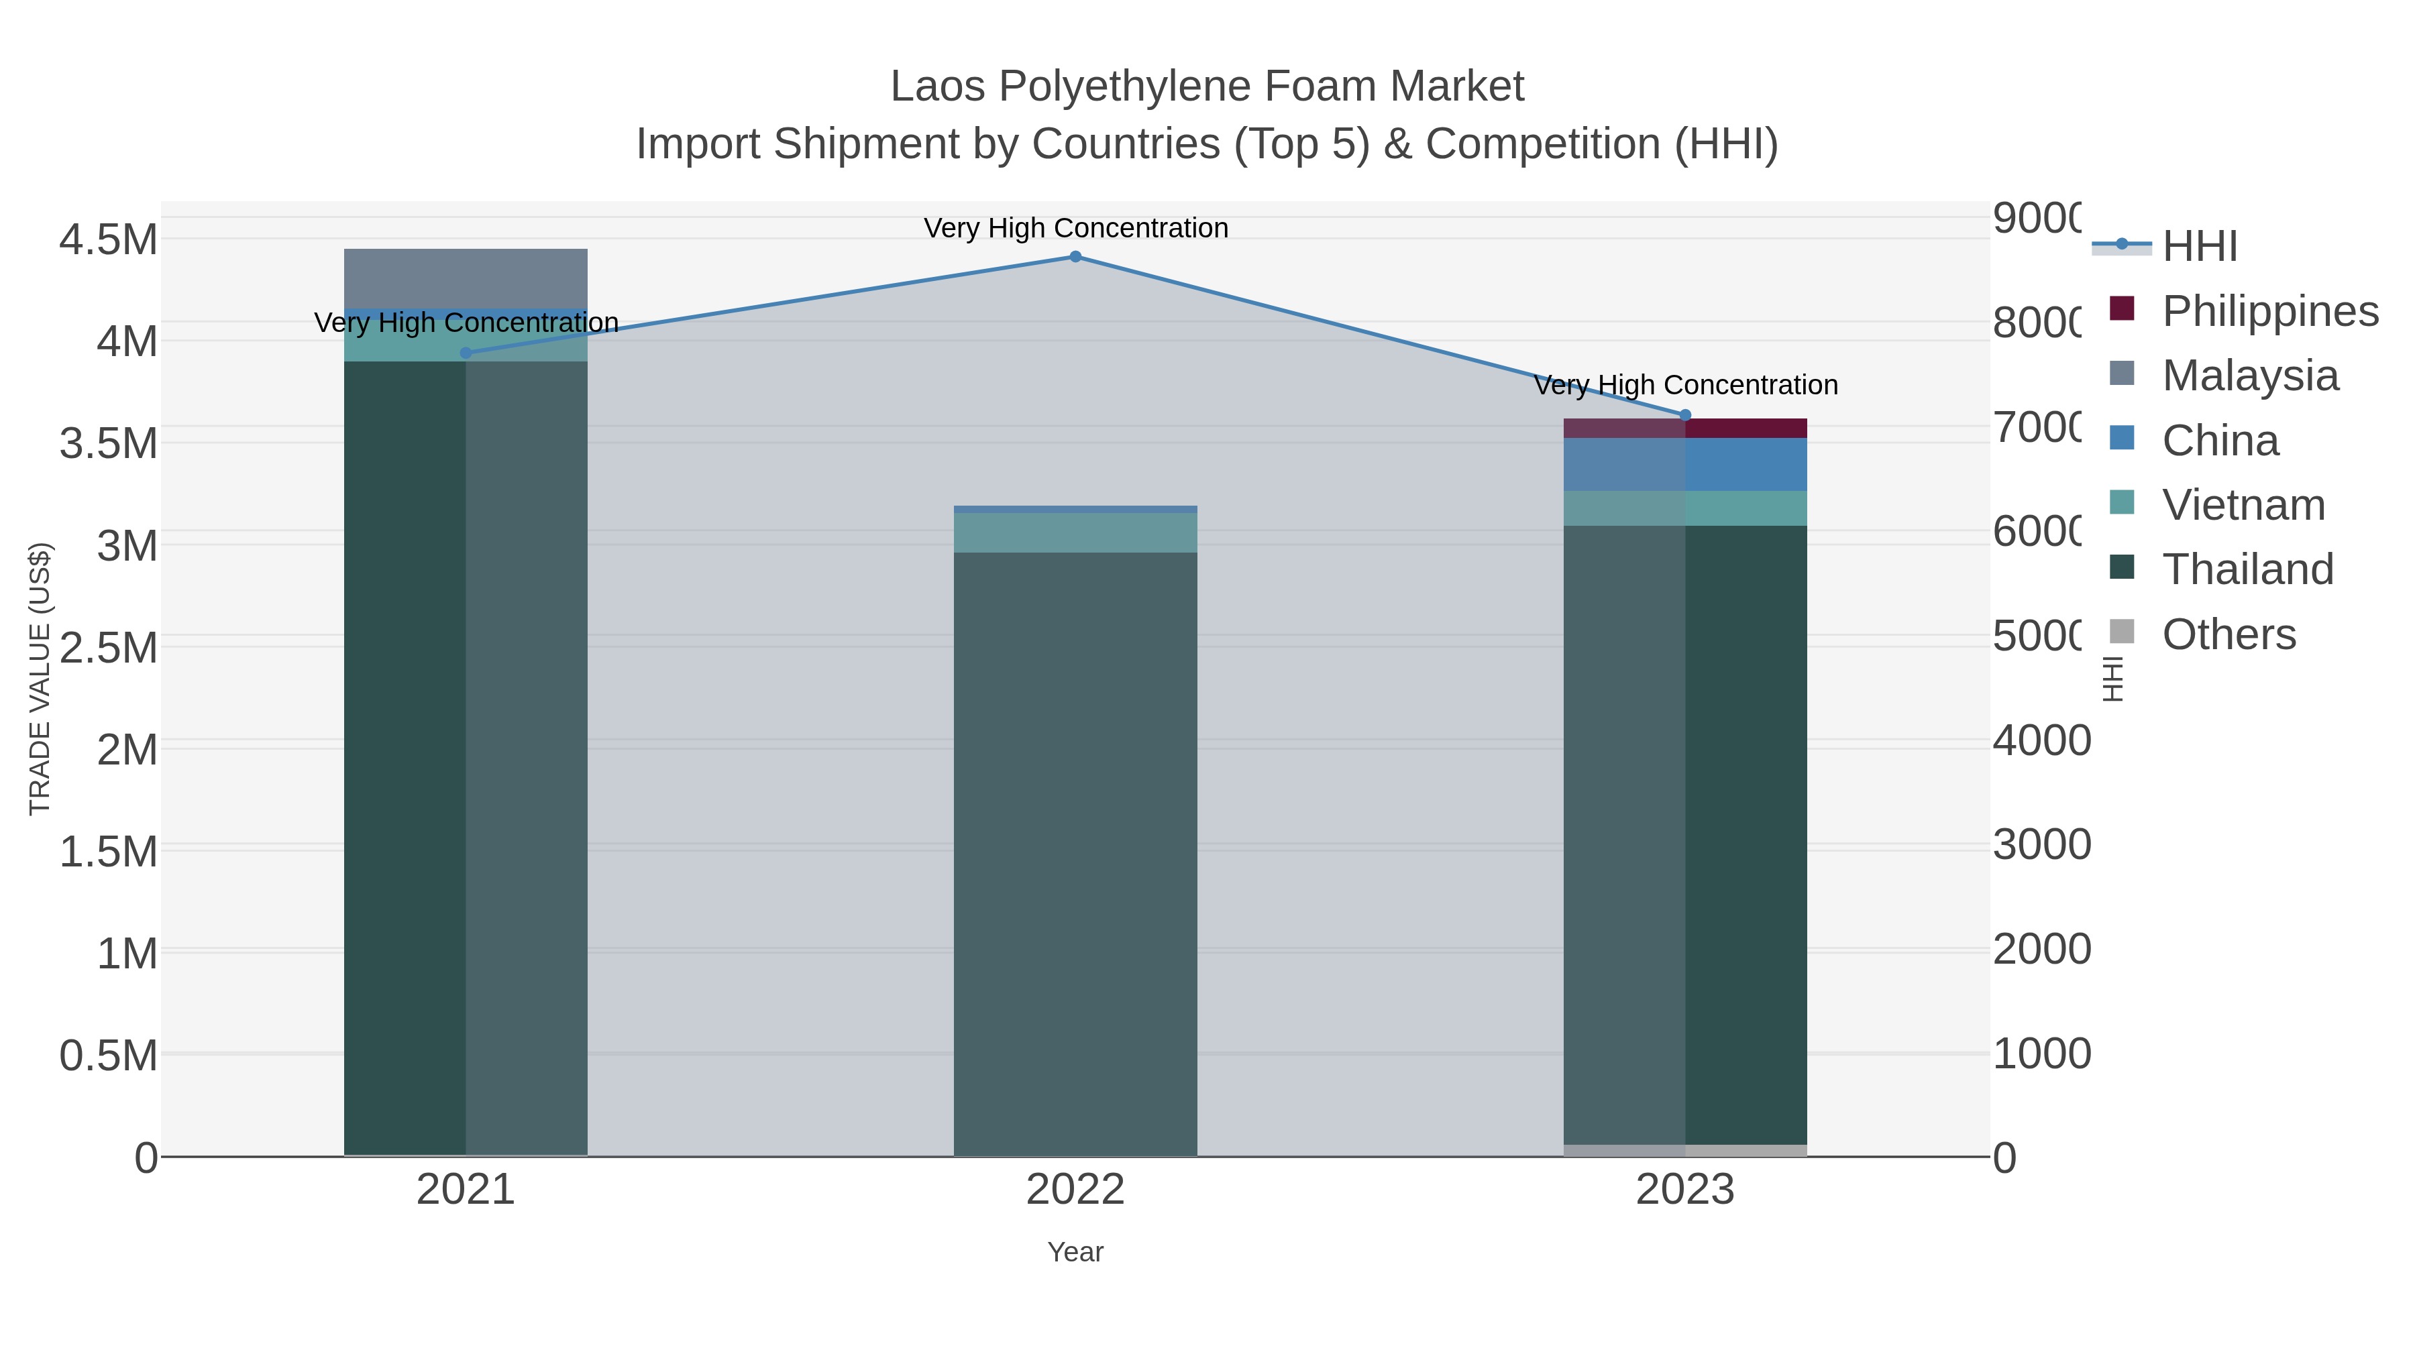Click the Others segment of 2023 bar
The image size is (2415, 1358).
click(x=1684, y=1150)
